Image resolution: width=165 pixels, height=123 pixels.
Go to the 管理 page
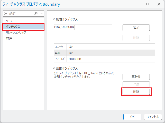9,39
